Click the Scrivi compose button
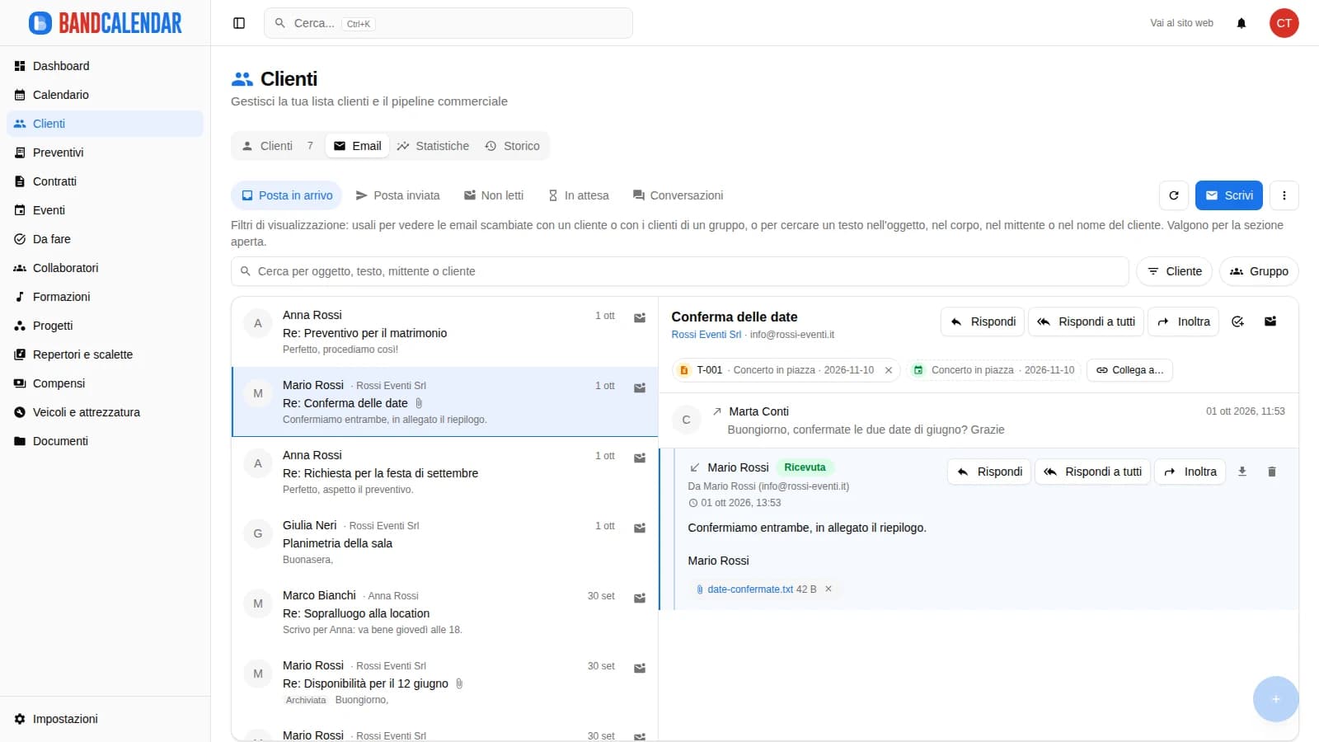 (1229, 195)
